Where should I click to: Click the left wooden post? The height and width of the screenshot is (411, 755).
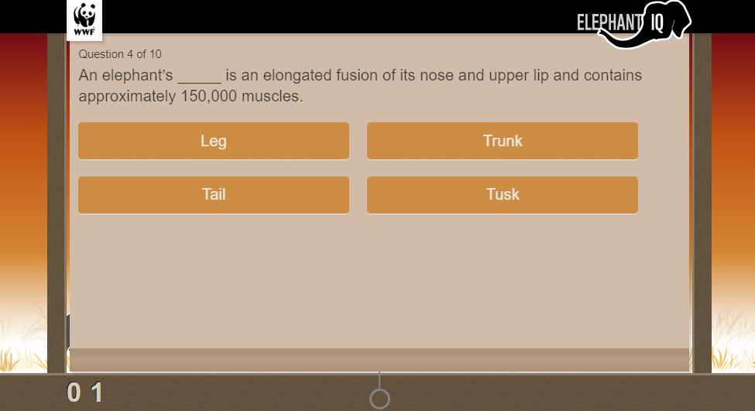[57, 203]
